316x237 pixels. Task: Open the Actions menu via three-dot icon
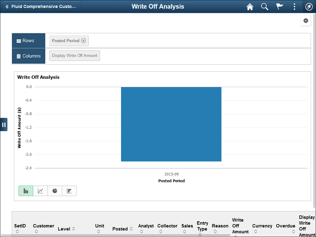[294, 6]
